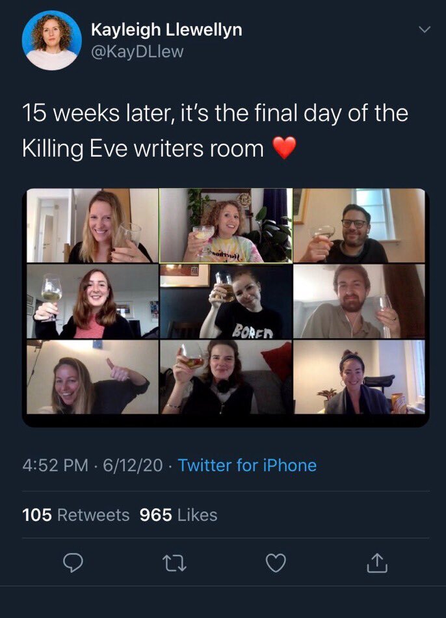Retweet this tweet using the arrows icon
The width and height of the screenshot is (446, 618).
coord(174,563)
